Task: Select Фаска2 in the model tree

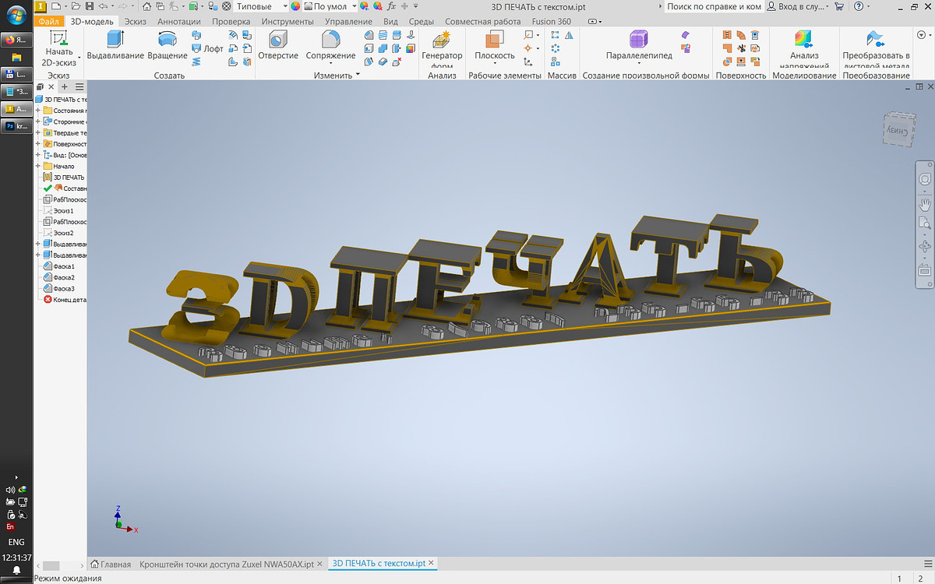Action: [x=63, y=277]
